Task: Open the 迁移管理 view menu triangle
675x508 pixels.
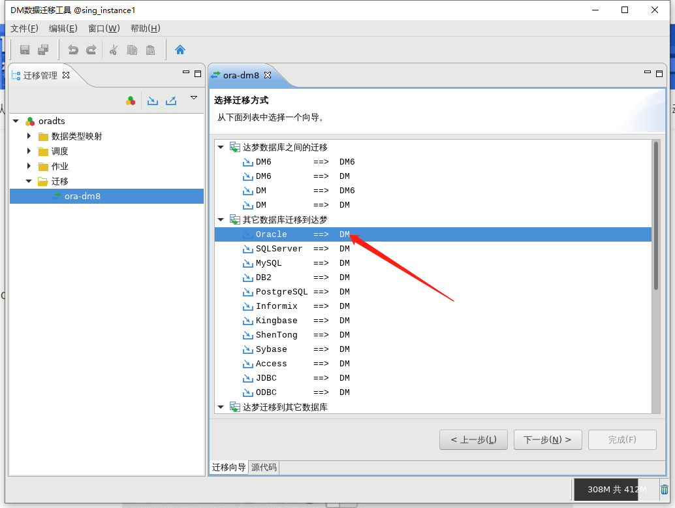Action: coord(194,98)
